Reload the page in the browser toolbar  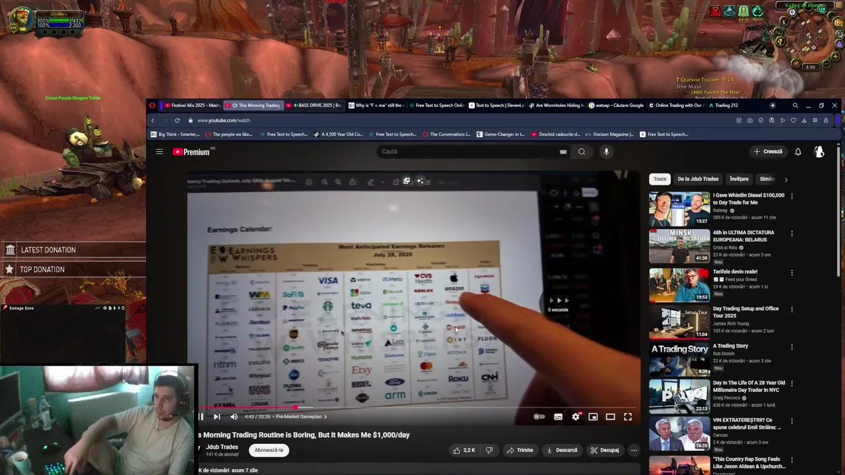pyautogui.click(x=177, y=120)
